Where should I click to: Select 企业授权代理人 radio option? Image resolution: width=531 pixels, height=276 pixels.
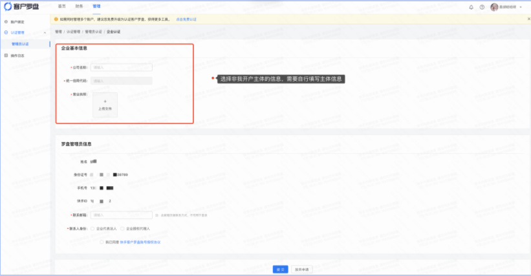click(x=122, y=229)
